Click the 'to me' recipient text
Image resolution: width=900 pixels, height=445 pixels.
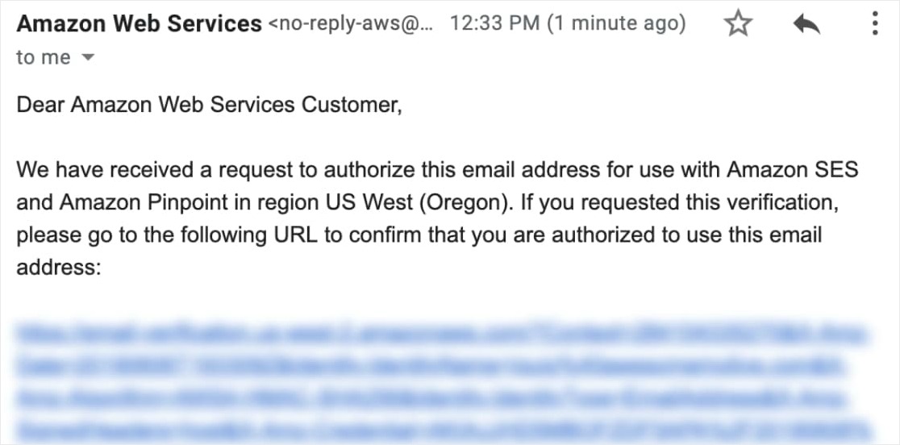tap(44, 57)
